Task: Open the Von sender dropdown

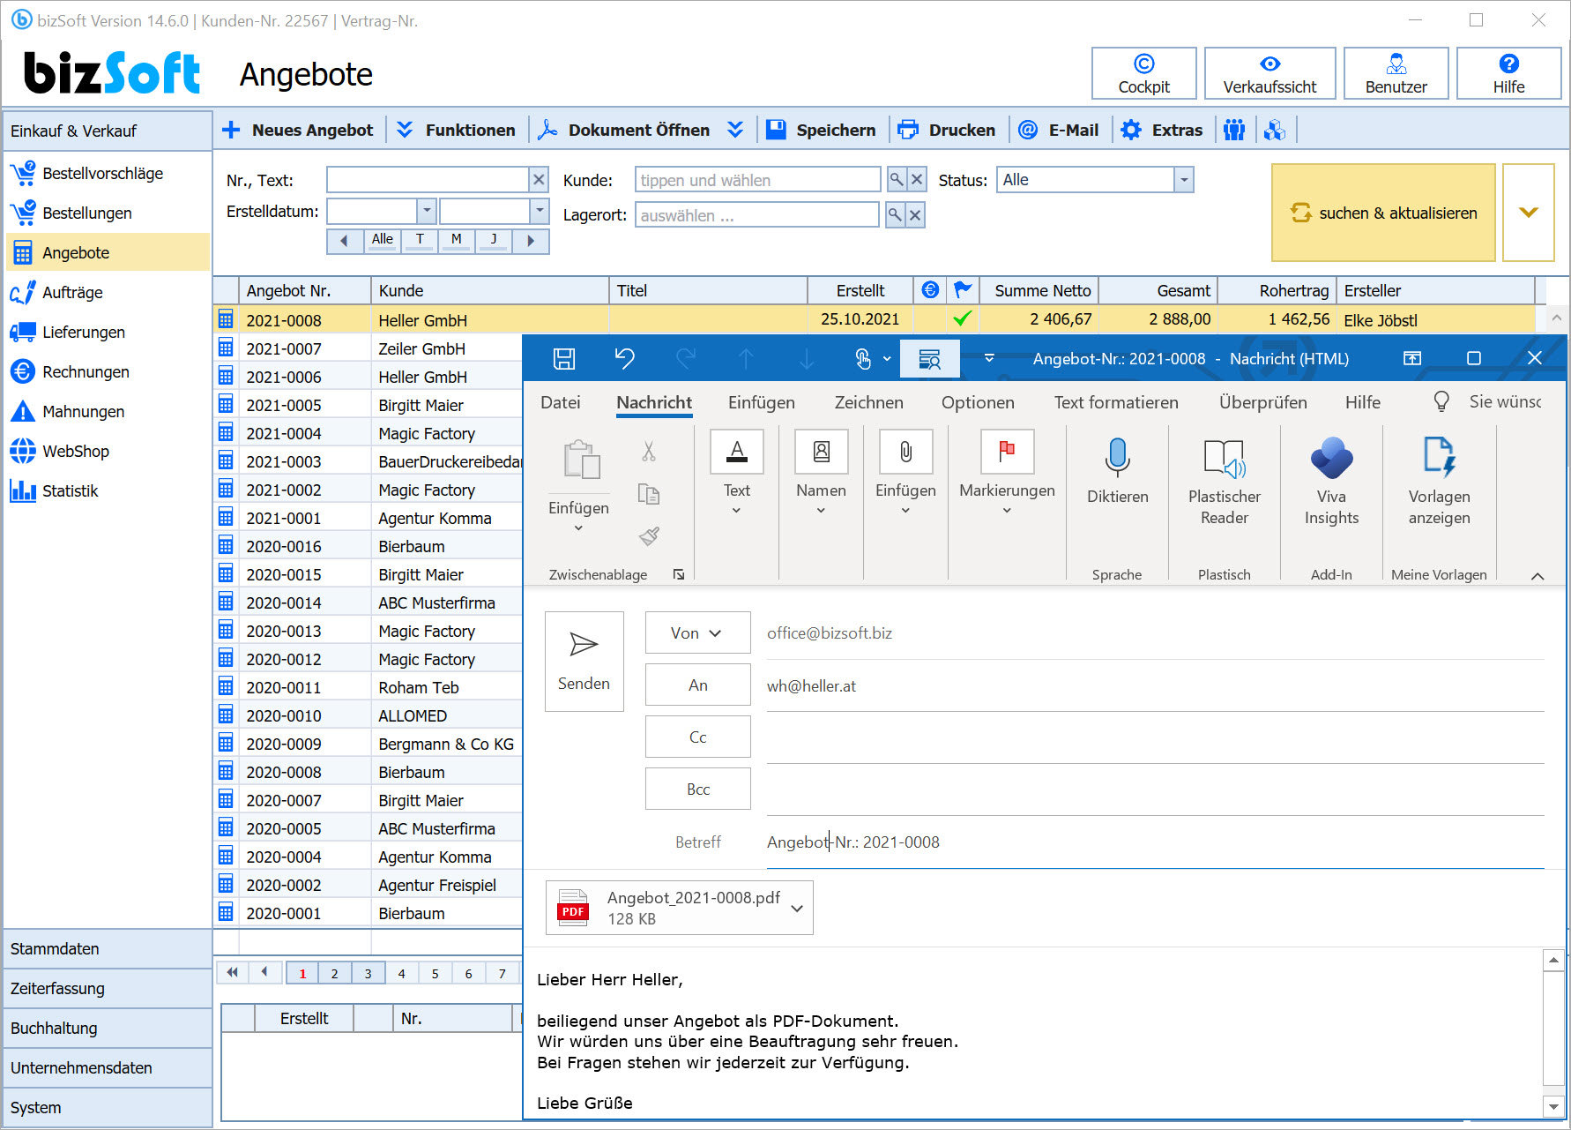Action: 697,632
